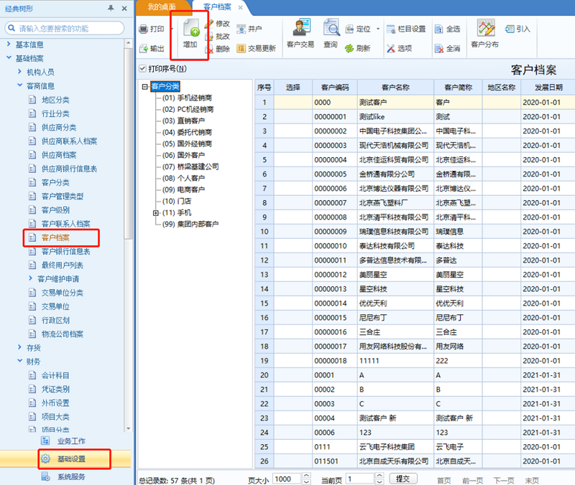Image resolution: width=575 pixels, height=485 pixels.
Task: Open the 客户分布 map chart icon
Action: (486, 28)
